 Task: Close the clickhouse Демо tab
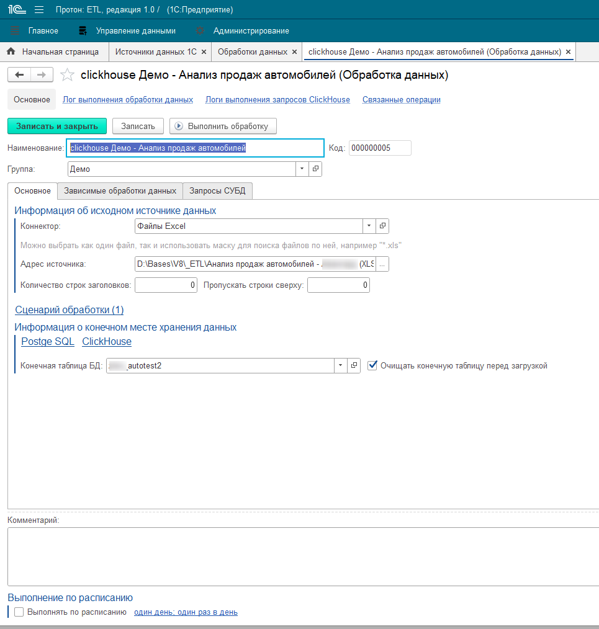pos(568,52)
